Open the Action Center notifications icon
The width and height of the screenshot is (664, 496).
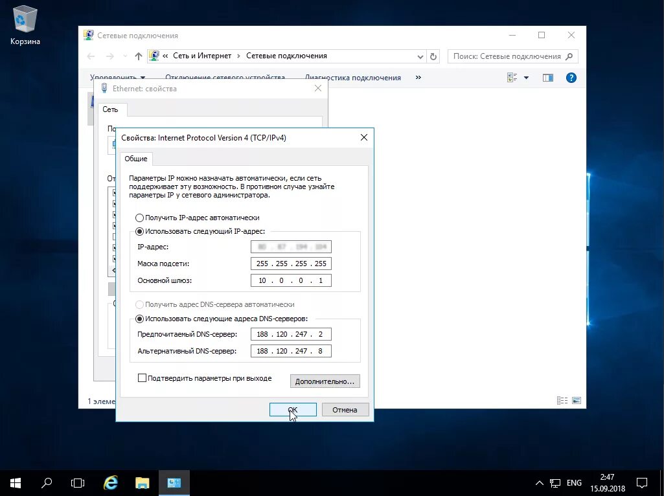(x=642, y=483)
